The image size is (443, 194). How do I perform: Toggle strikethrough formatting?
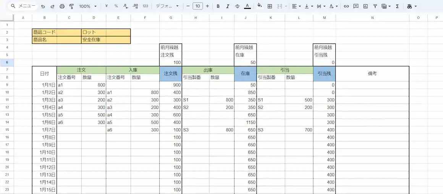coord(238,6)
